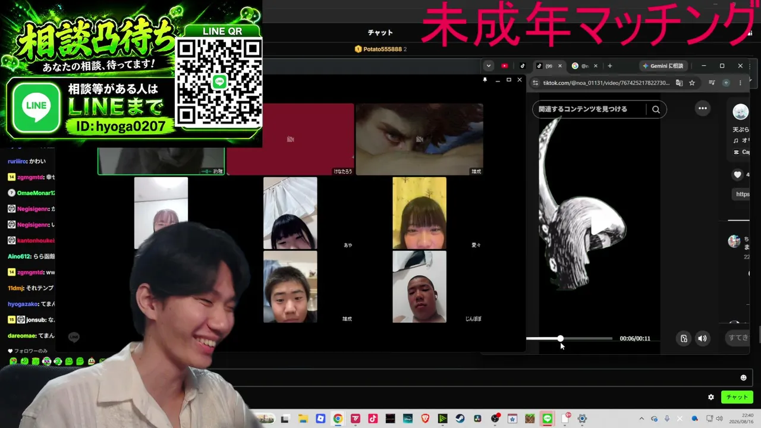Click the microphone icon in system tray
This screenshot has height=428, width=761.
(x=667, y=418)
